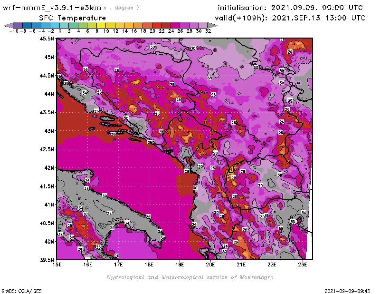Screen dimensions: 380x294
Task: Click the 15E longitude axis label
Action: point(57,265)
